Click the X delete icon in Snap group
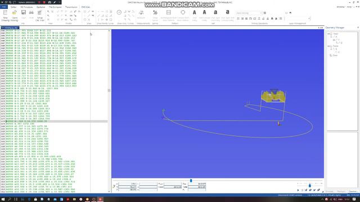This screenshot has height=202, width=360. [89, 20]
